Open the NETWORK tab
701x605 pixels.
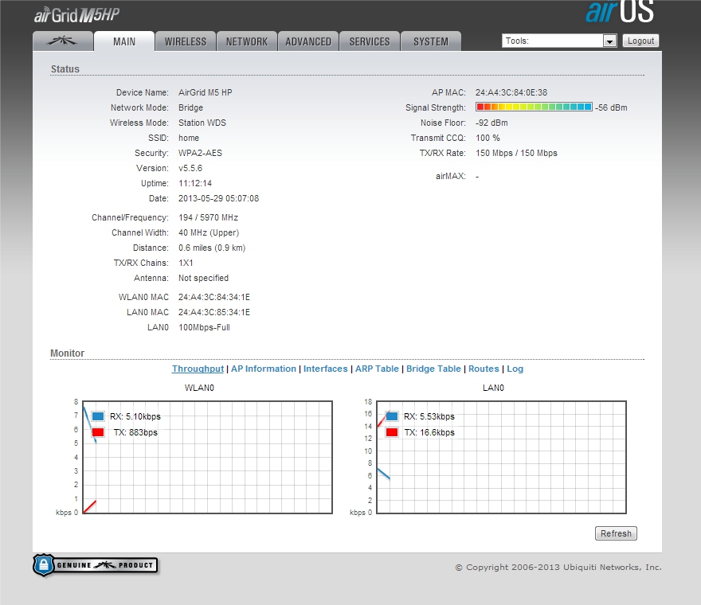[x=247, y=41]
